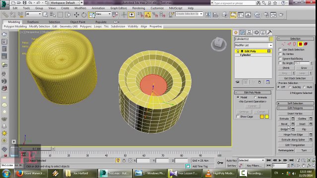Open the Rendering menu

tap(138, 8)
